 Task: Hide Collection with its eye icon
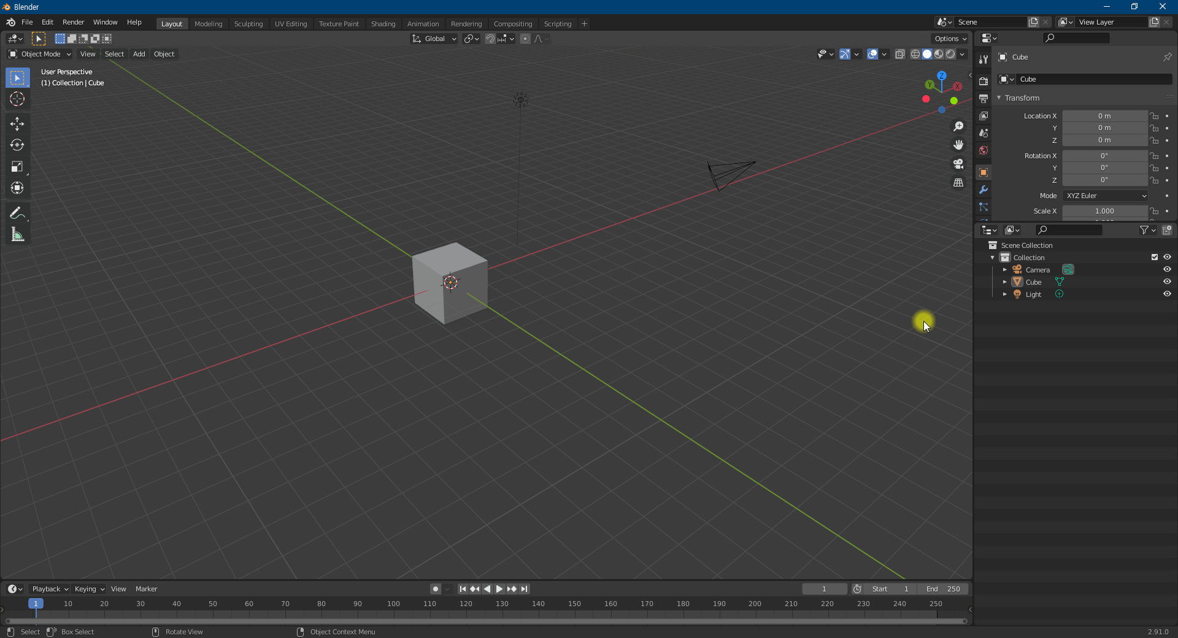[1167, 257]
